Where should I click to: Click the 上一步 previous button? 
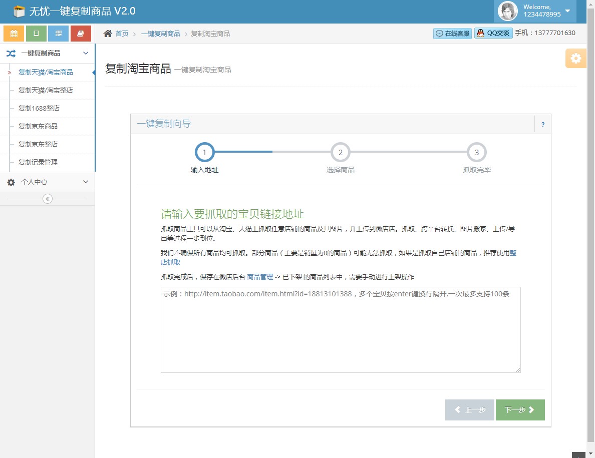(x=469, y=410)
